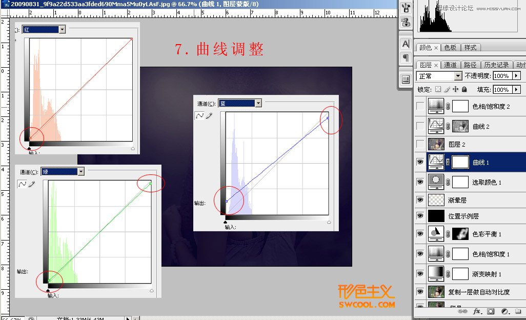Click the 不透明度 100% input field

[x=503, y=76]
